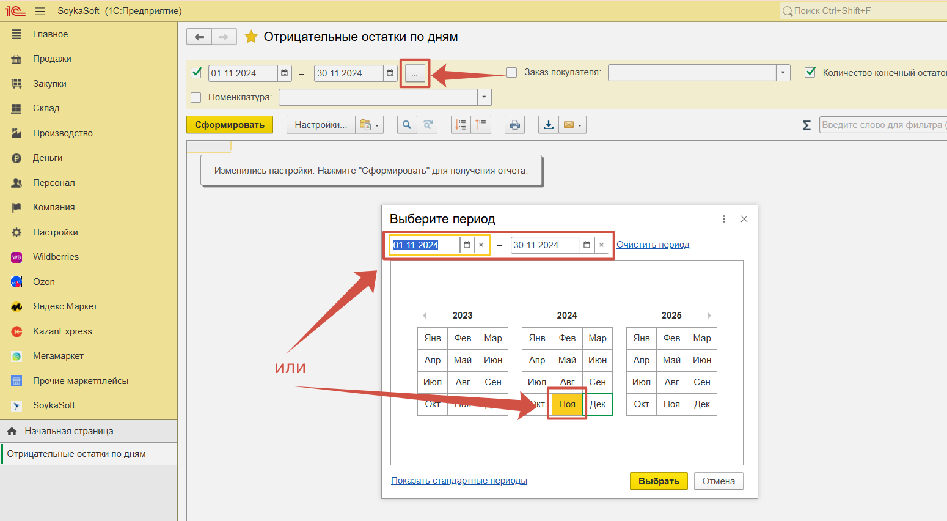Click the send by email envelope icon
Viewport: 947px width, 521px height.
[x=569, y=125]
